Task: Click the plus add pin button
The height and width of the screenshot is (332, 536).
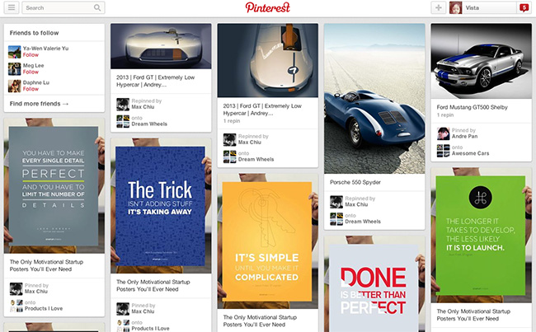Action: click(x=439, y=7)
